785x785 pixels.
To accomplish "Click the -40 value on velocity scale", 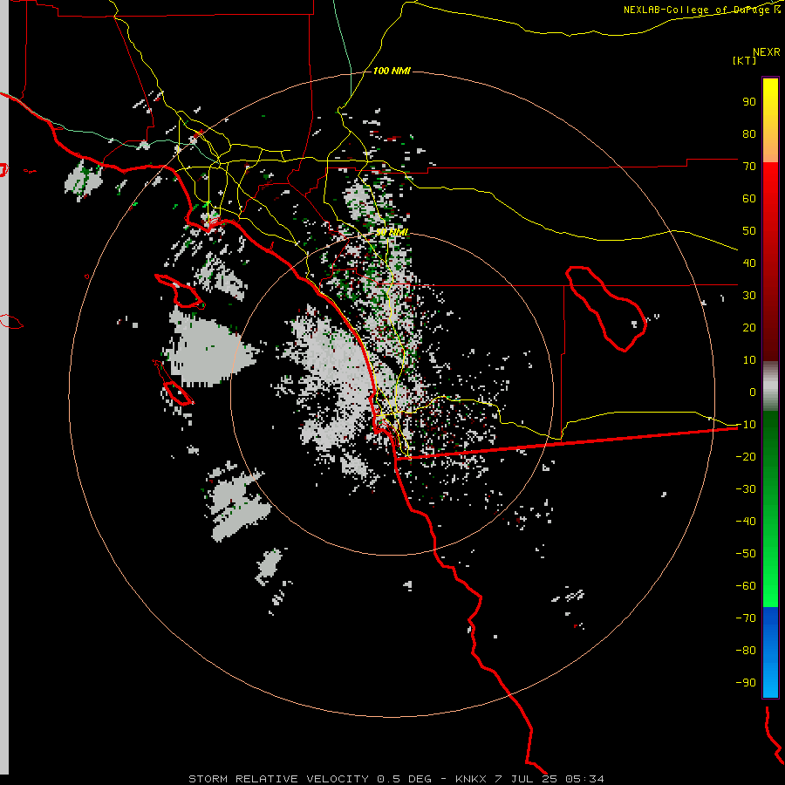I will 746,522.
